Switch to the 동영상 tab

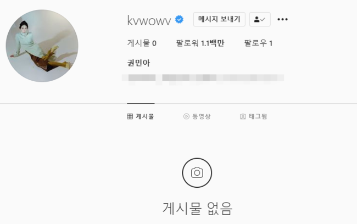click(197, 116)
